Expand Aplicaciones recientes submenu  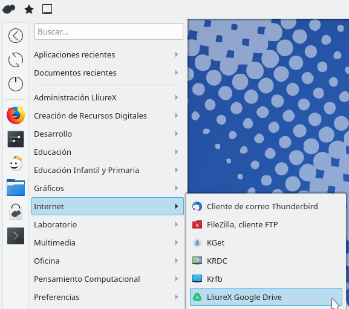[x=108, y=55]
